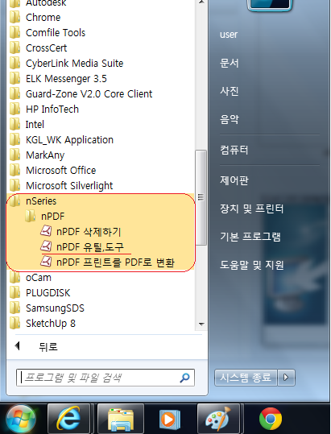This screenshot has width=331, height=434.
Task: Click the HP InfoTech folder icon
Action: [14, 109]
